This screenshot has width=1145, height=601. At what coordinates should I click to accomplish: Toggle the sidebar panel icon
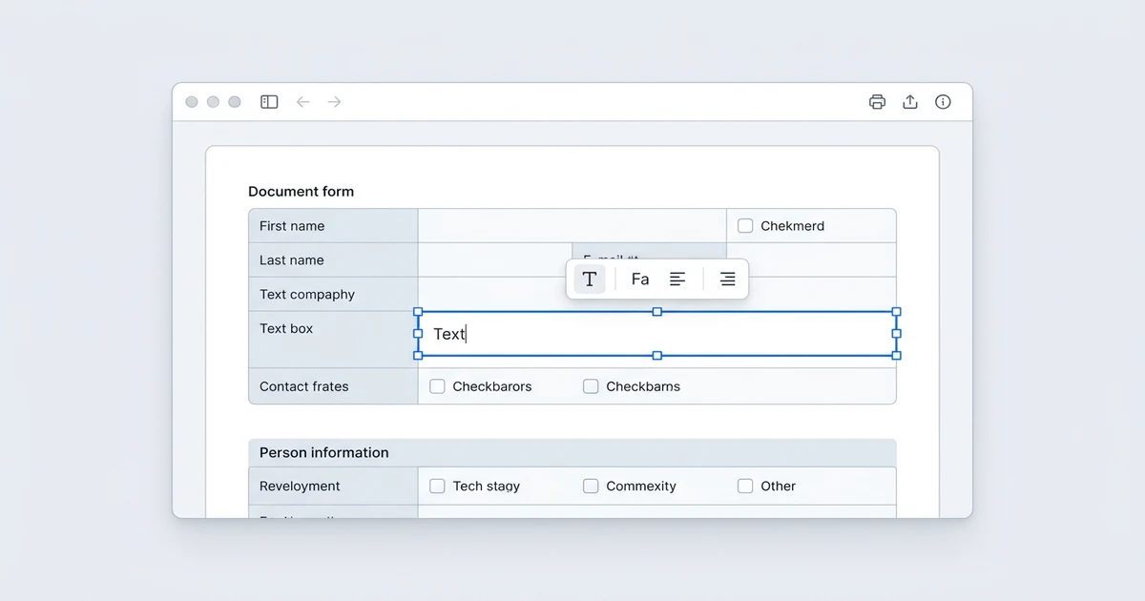tap(269, 102)
